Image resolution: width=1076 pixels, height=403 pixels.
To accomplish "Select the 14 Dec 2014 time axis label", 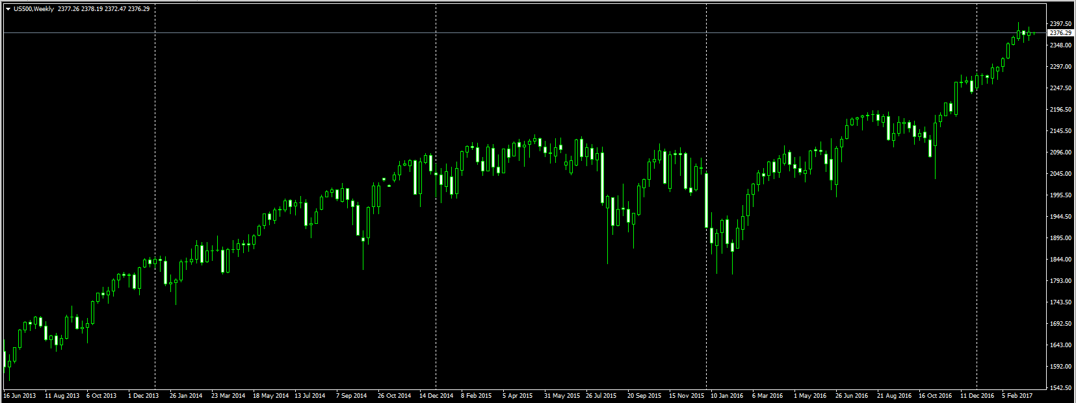I will pyautogui.click(x=436, y=395).
